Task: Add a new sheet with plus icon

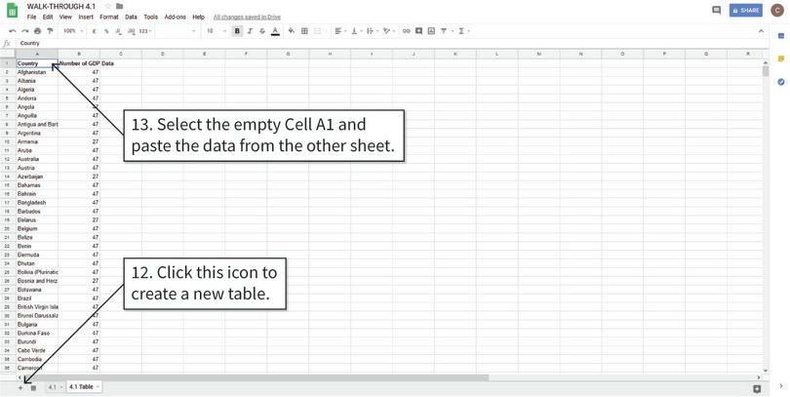Action: (20, 387)
